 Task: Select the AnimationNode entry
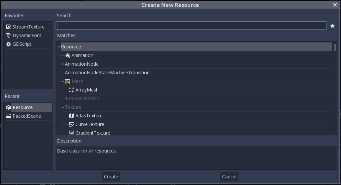[81, 64]
